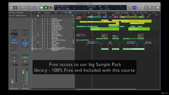The height and width of the screenshot is (95, 169).
Task: Select the Outro arrangement marker
Action: (151, 17)
